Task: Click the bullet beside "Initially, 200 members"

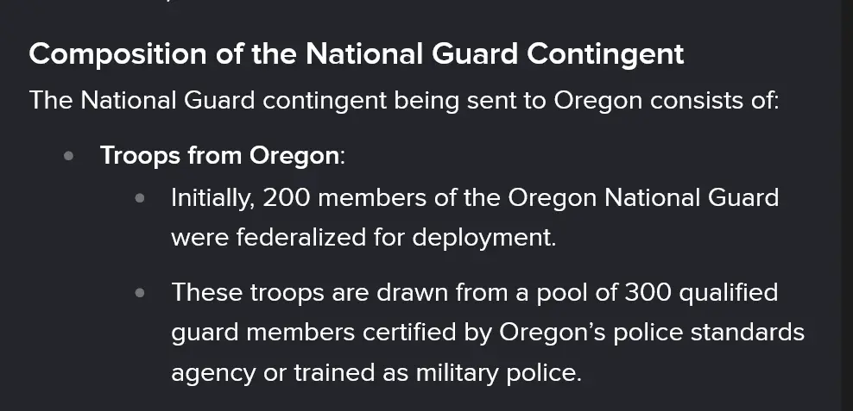Action: 141,198
